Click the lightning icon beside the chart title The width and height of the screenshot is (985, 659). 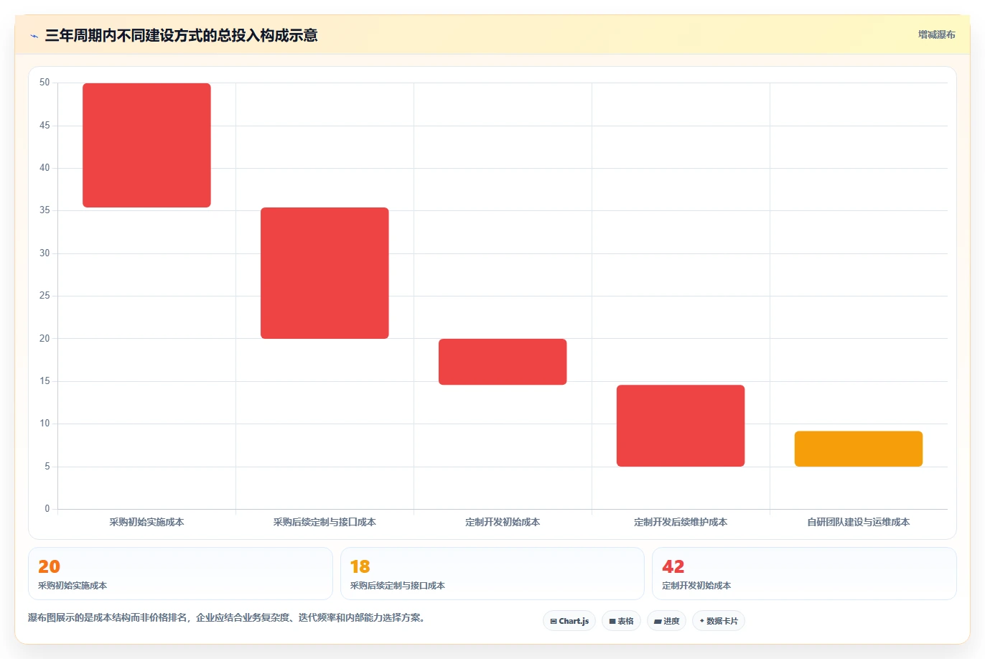(34, 36)
